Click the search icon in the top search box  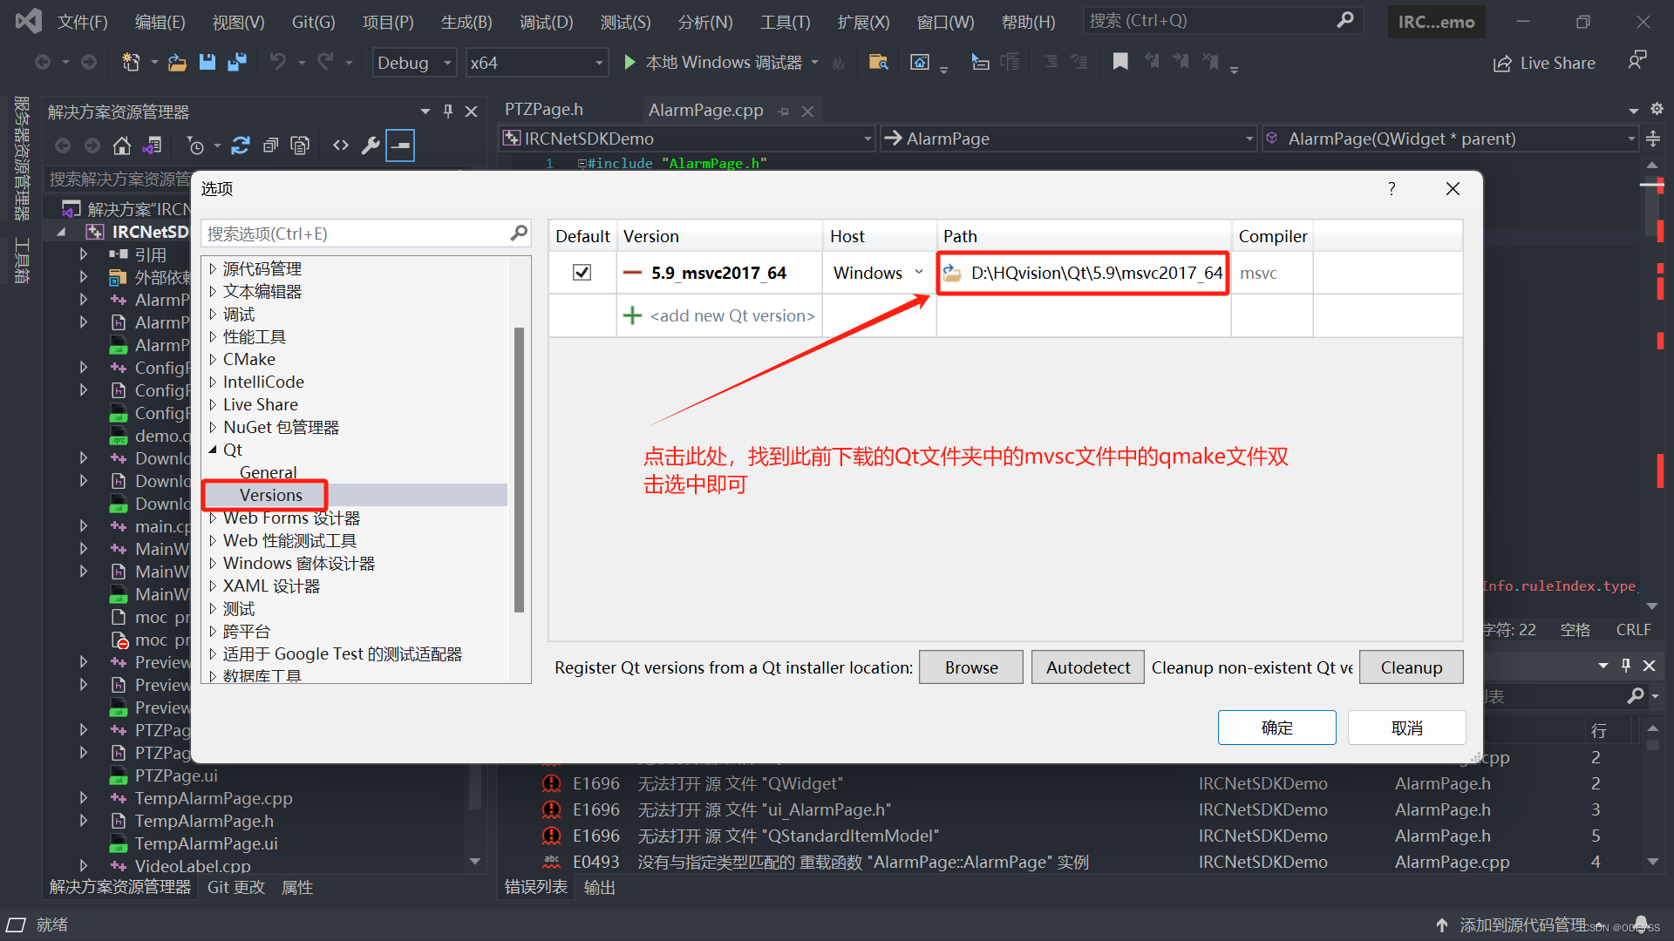[1345, 20]
